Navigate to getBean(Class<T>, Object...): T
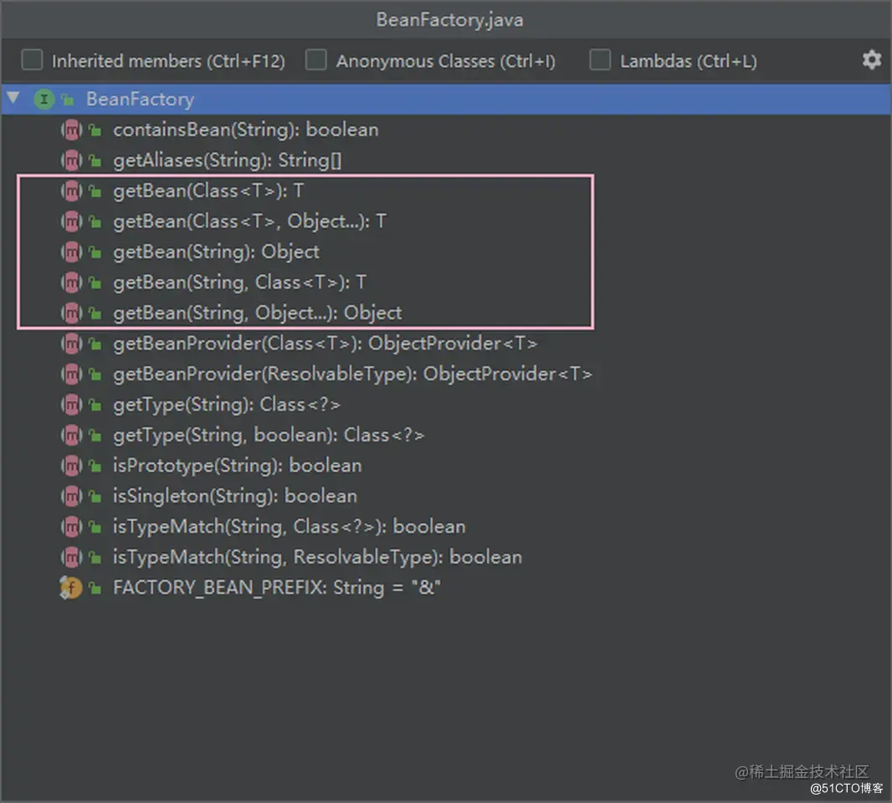The width and height of the screenshot is (892, 803). click(249, 221)
